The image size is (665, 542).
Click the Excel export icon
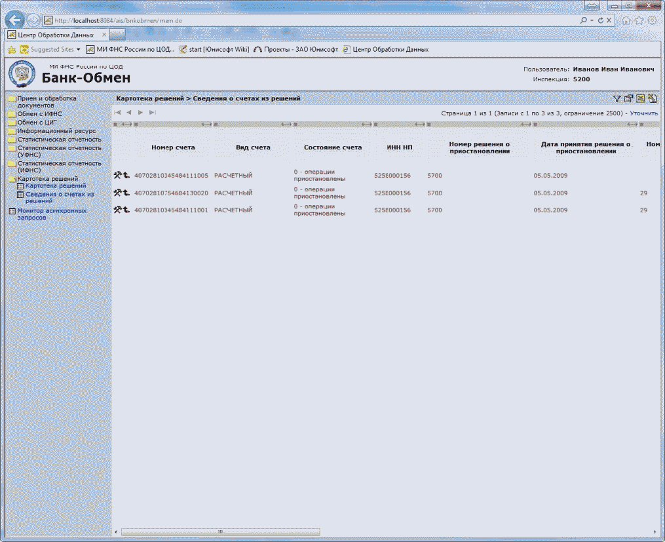pyautogui.click(x=640, y=99)
